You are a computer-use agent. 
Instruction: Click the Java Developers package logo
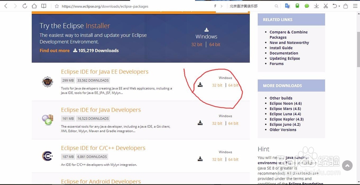tap(48, 120)
